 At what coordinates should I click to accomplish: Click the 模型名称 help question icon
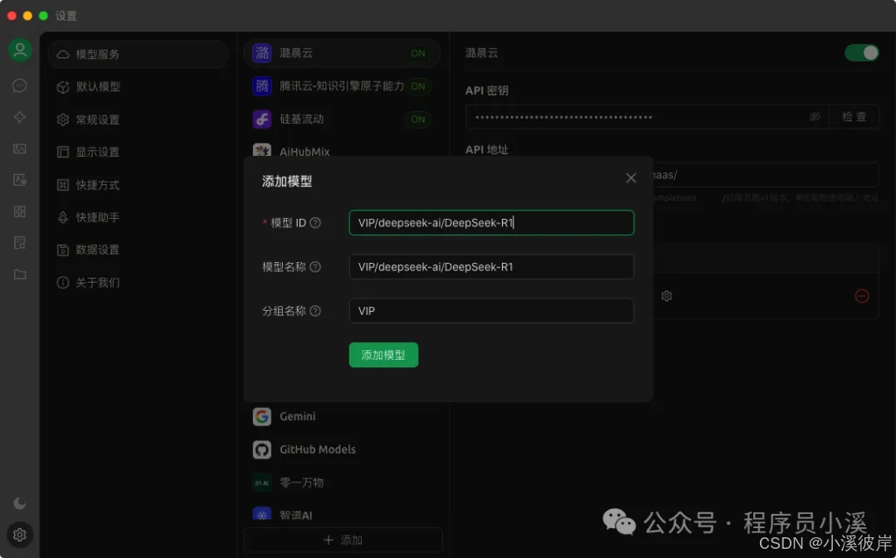(x=315, y=267)
